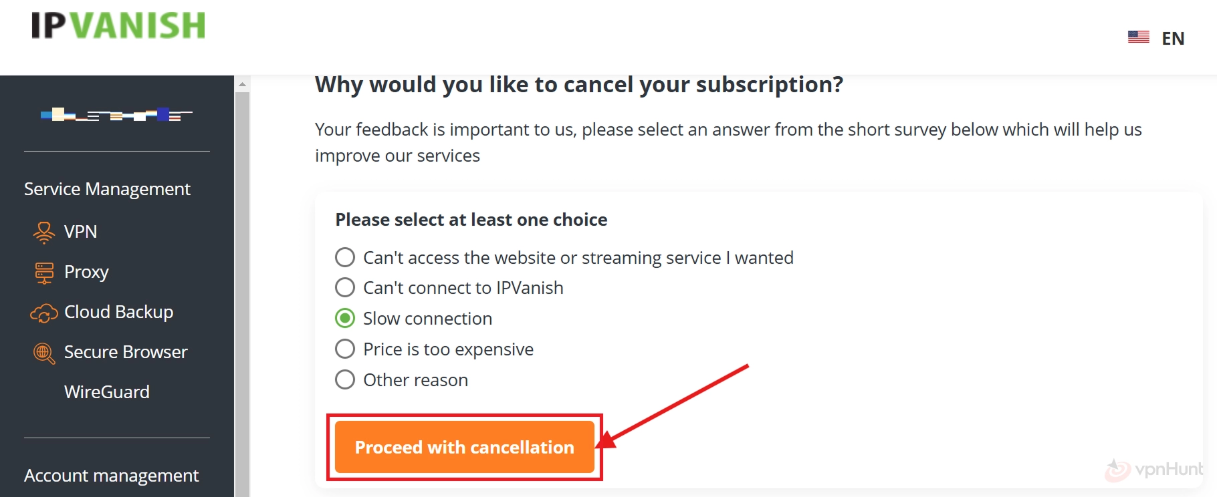The height and width of the screenshot is (497, 1217).
Task: Click sidebar scrollbar up arrow
Action: pyautogui.click(x=242, y=84)
